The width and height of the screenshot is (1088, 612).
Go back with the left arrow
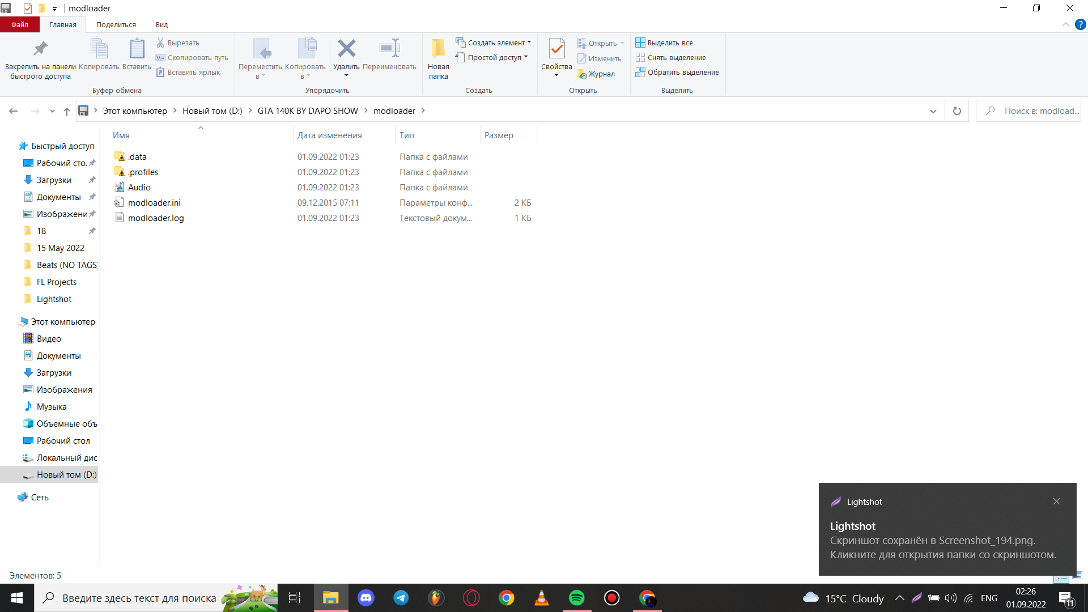(x=14, y=111)
